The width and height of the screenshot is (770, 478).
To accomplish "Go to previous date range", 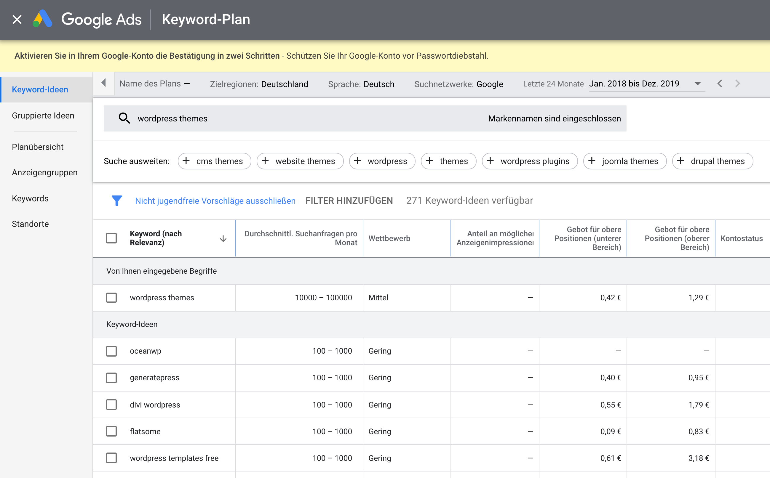I will [x=720, y=84].
